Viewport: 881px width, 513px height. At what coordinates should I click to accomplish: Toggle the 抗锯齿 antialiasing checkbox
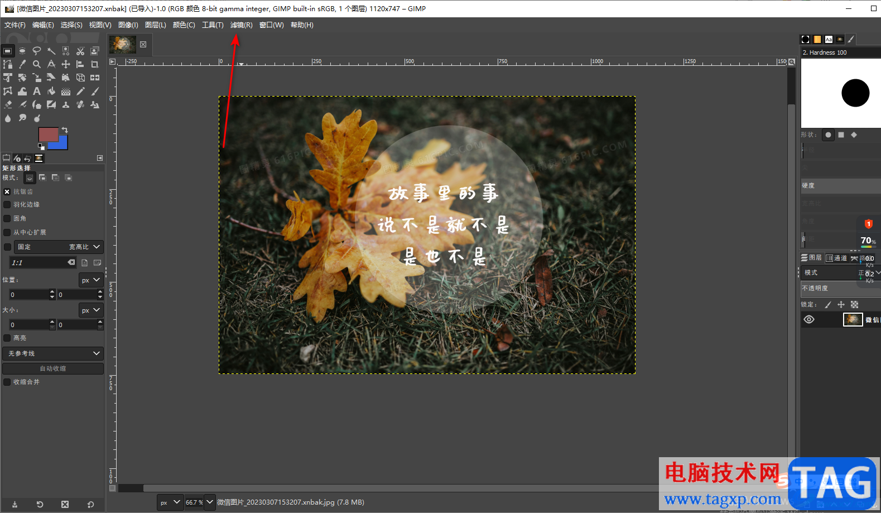(7, 191)
